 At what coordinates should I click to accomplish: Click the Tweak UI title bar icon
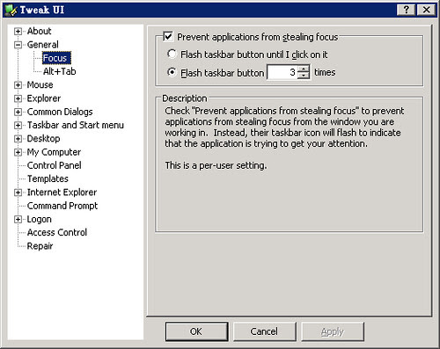coord(11,10)
